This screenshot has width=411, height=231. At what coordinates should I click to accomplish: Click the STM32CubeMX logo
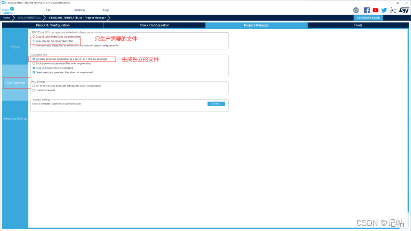(8, 10)
